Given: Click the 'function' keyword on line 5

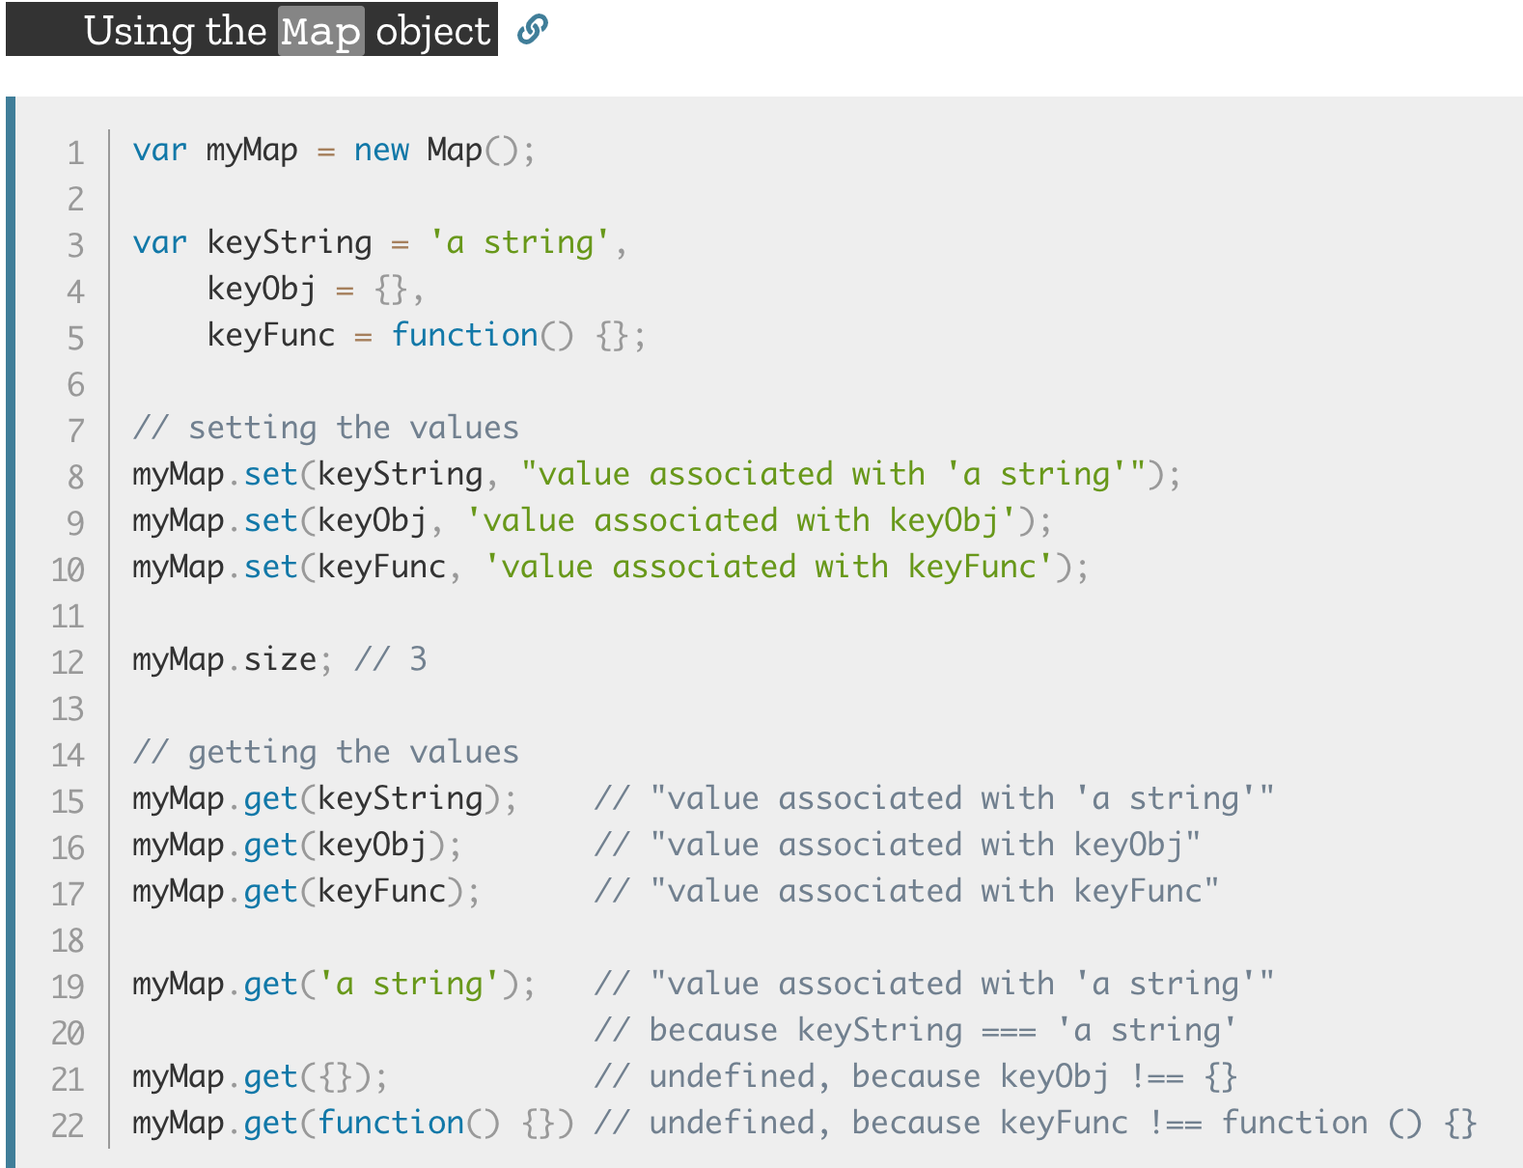Looking at the screenshot, I should click(x=464, y=335).
